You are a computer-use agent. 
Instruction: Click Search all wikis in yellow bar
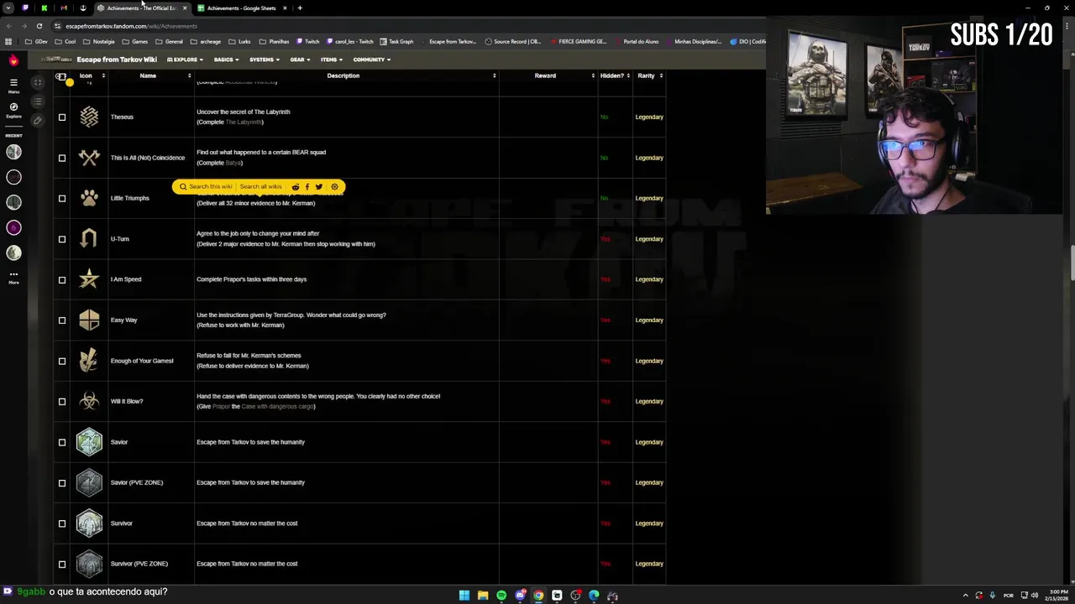260,187
